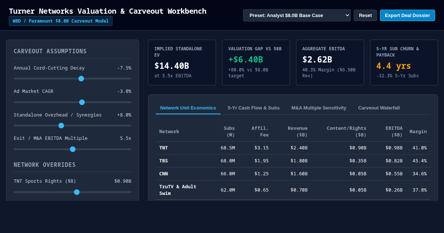
Task: Click the Aggregate EBITDA card
Action: 330,63
